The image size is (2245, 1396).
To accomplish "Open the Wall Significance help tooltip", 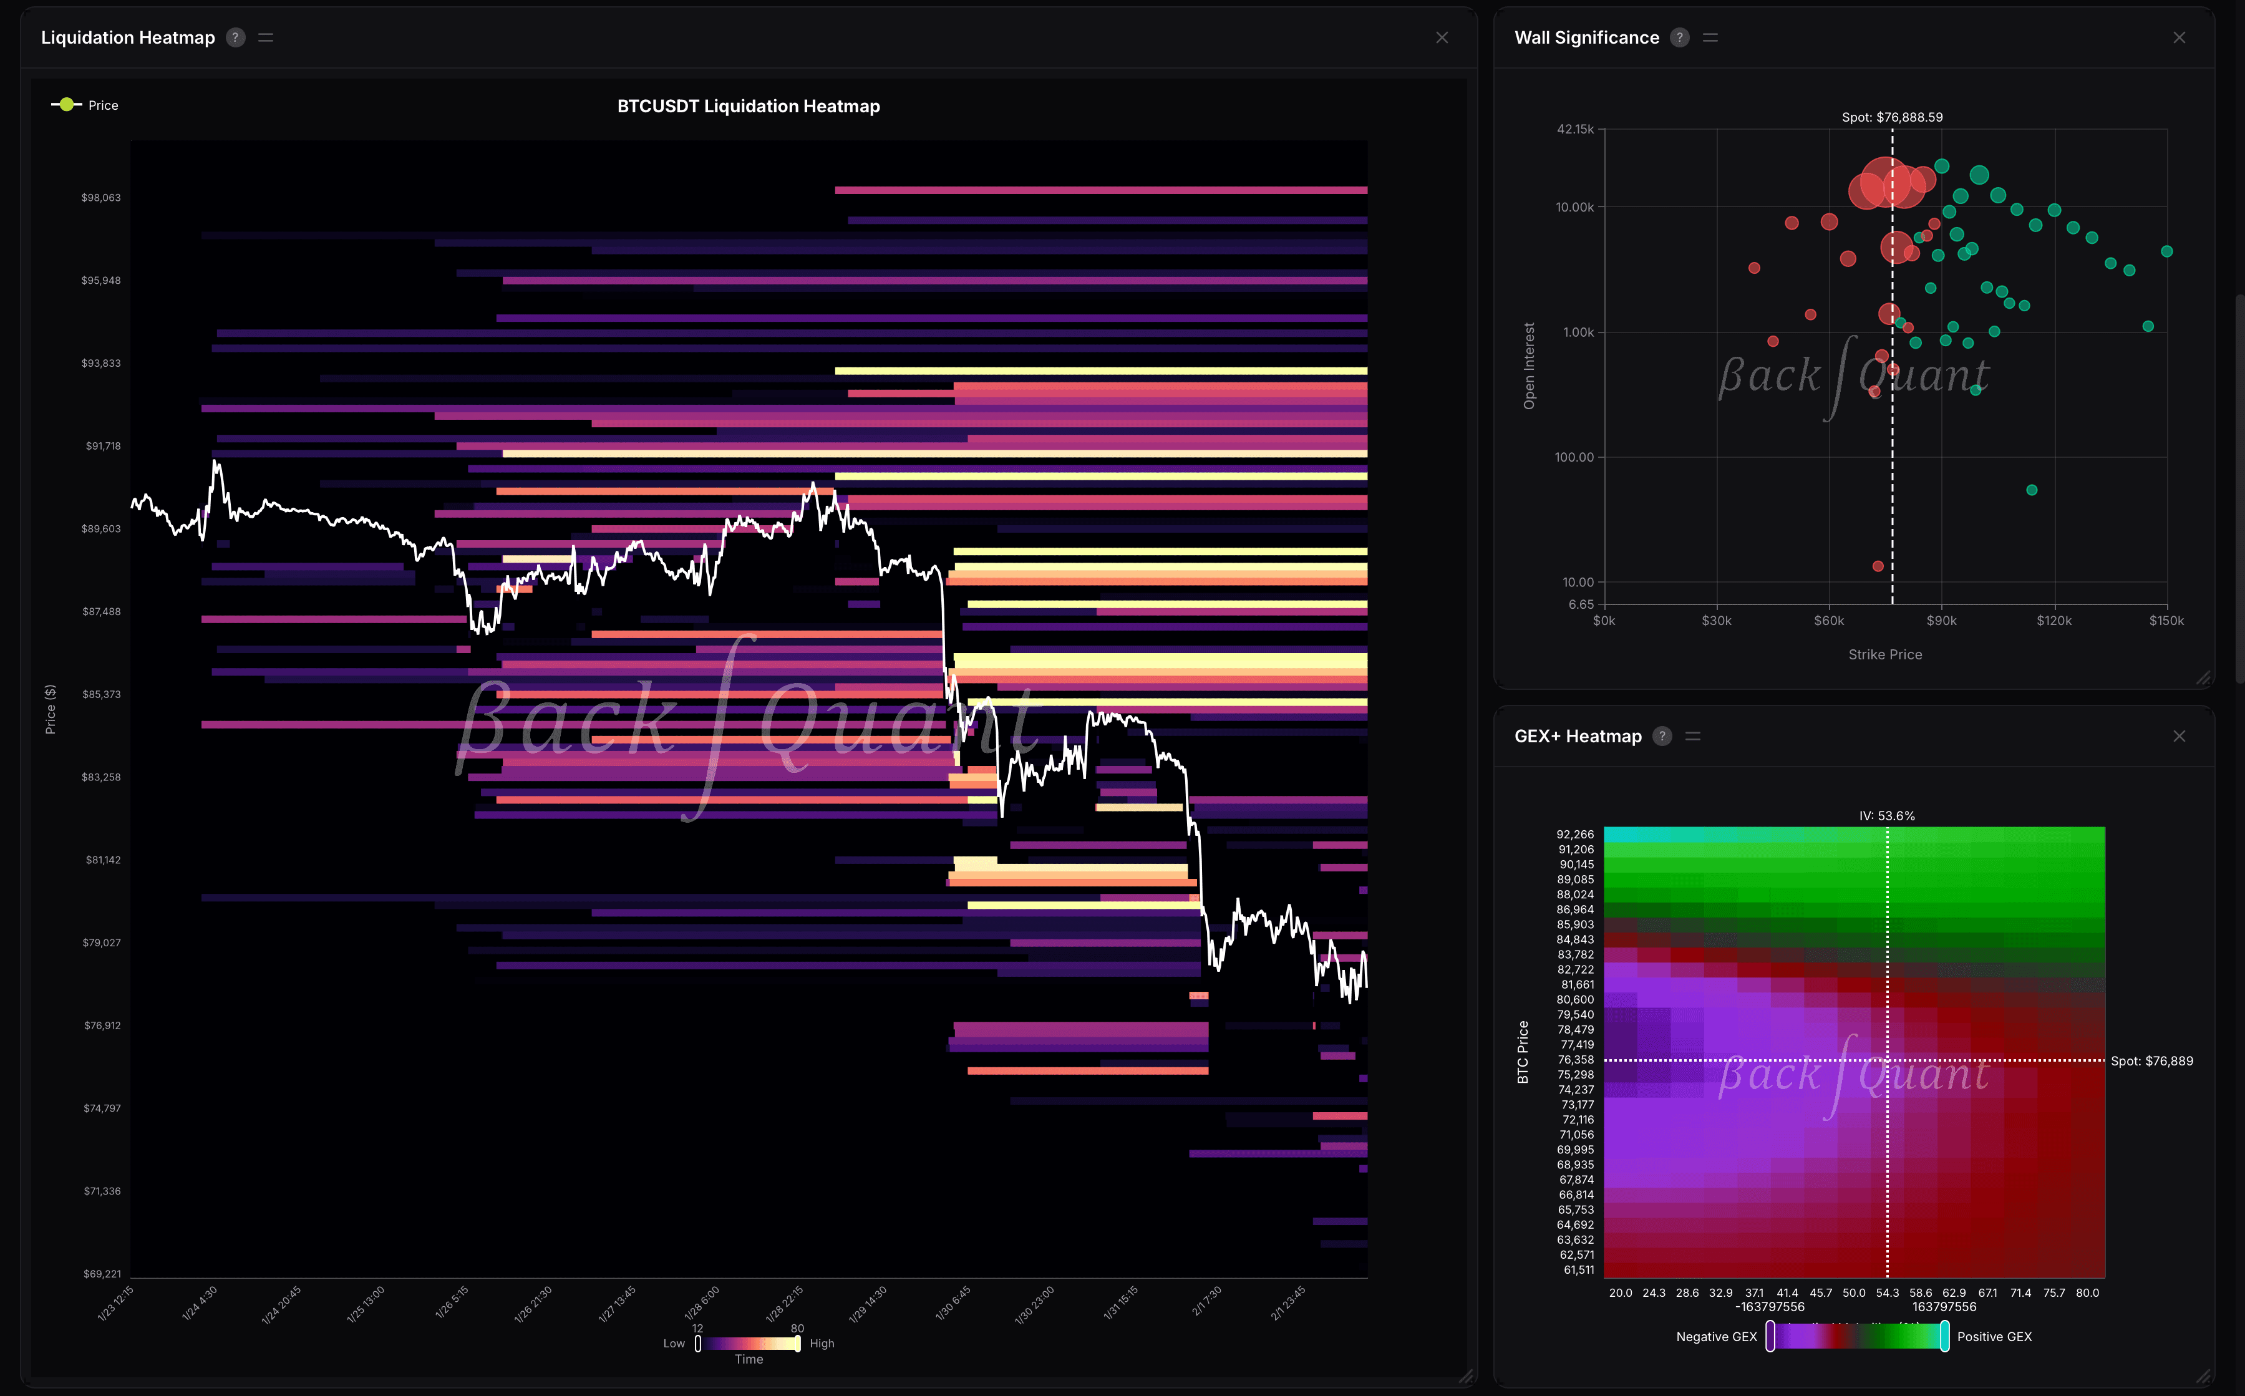I will click(x=1680, y=37).
